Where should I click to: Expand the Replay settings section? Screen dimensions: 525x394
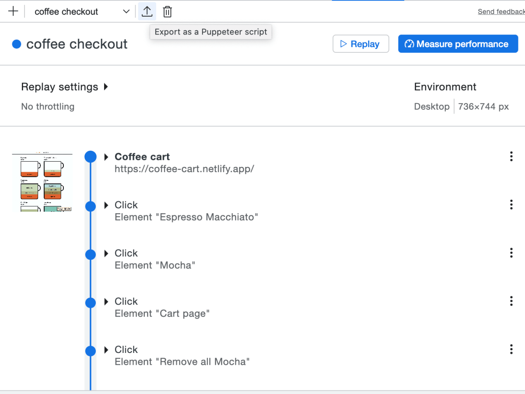pos(106,87)
